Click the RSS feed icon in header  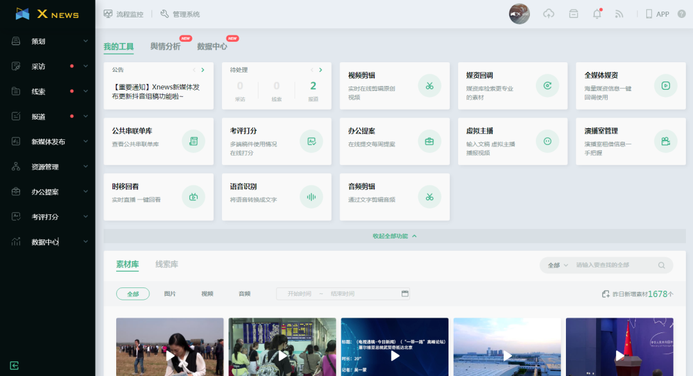[619, 14]
